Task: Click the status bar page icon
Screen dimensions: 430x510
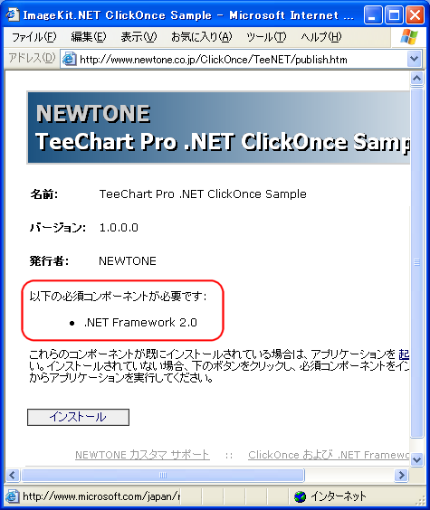Action: pyautogui.click(x=12, y=496)
